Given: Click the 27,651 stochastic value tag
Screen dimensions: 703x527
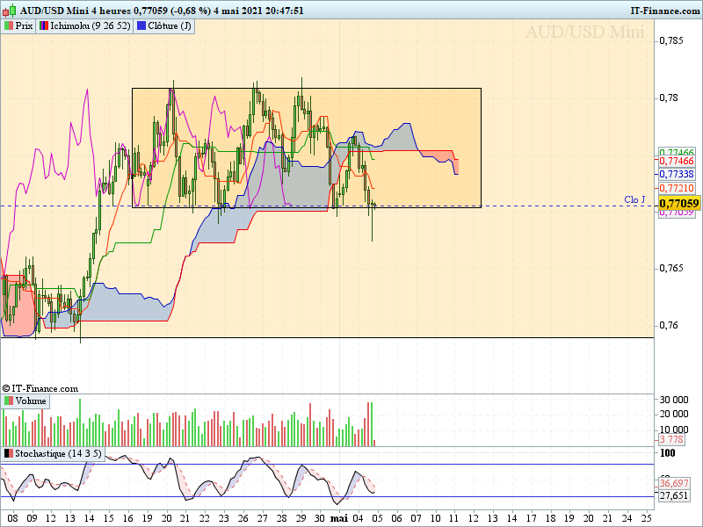Looking at the screenshot, I should pos(674,495).
